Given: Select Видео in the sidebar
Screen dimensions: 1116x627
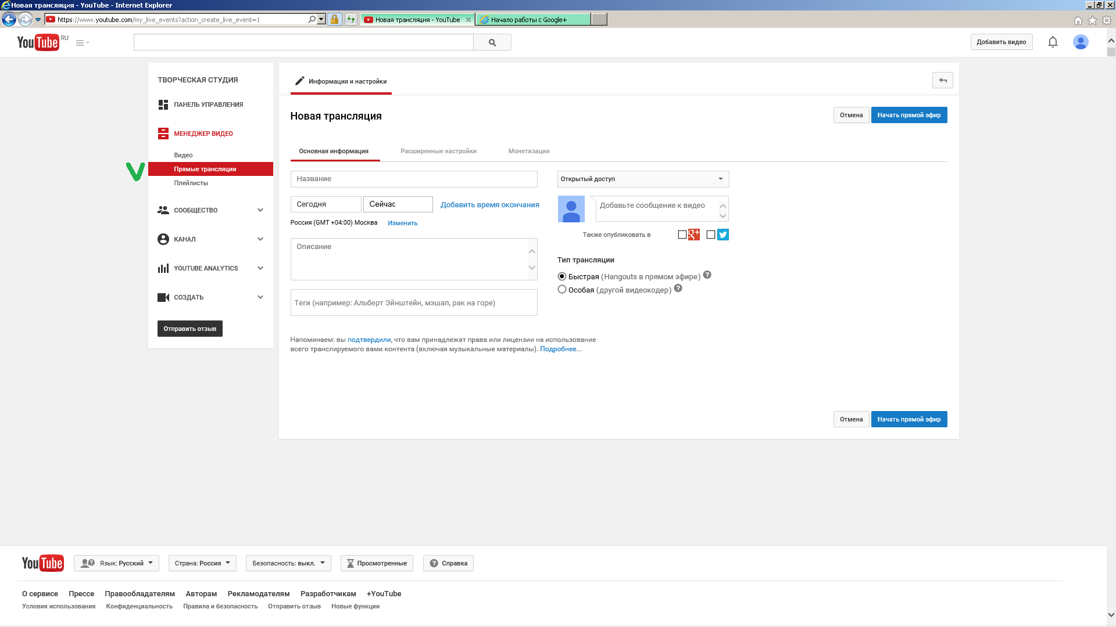Looking at the screenshot, I should click(183, 155).
